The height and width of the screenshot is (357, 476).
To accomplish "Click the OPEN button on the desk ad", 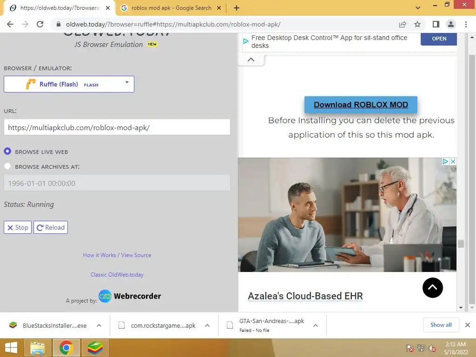I will pyautogui.click(x=439, y=39).
